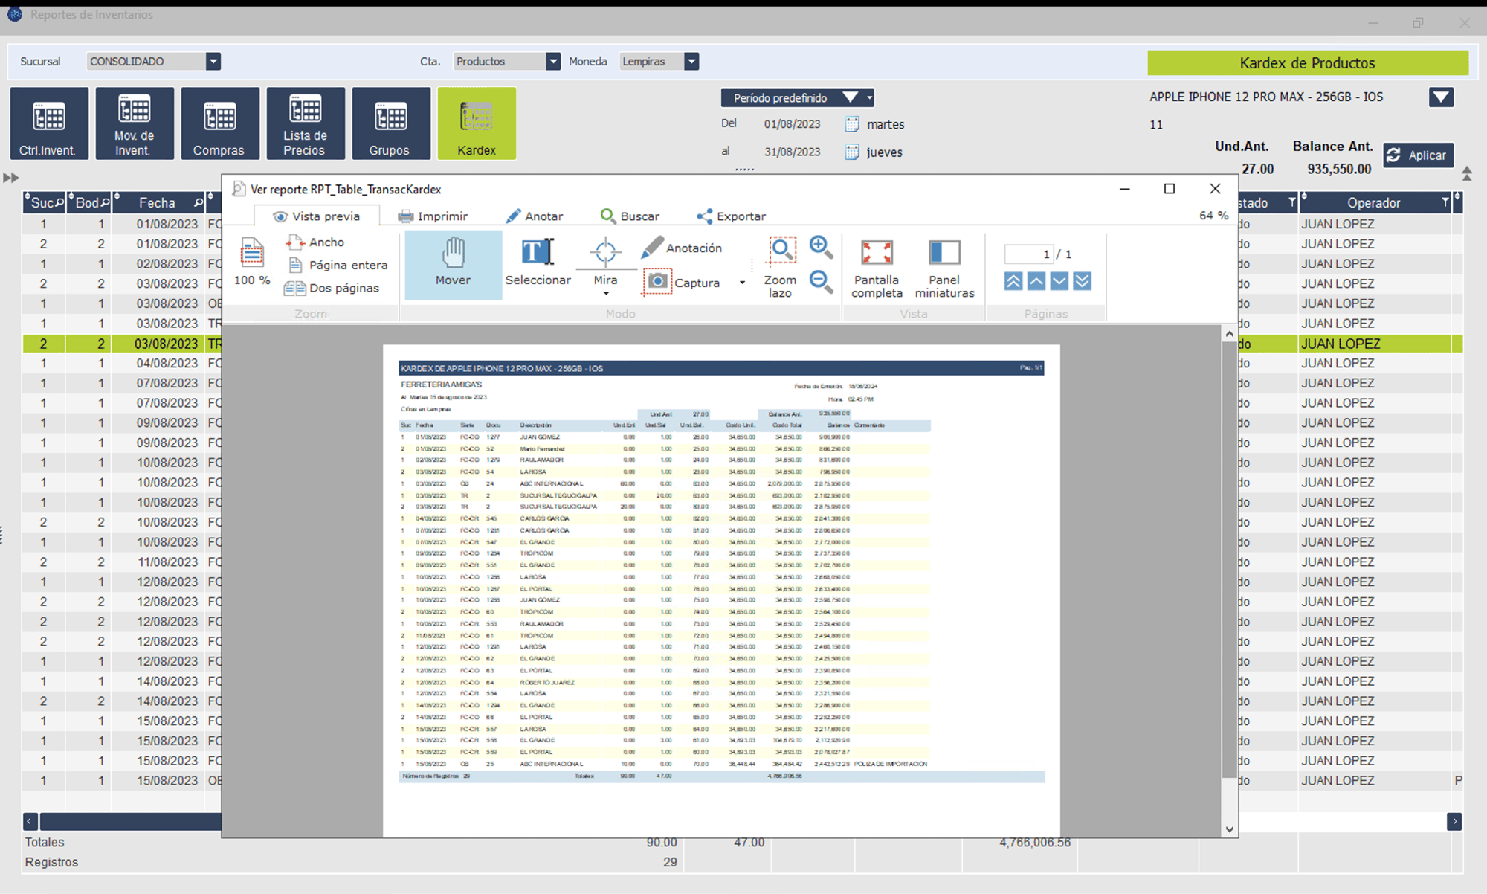Go to last page arrow
Image resolution: width=1487 pixels, height=894 pixels.
point(1083,281)
